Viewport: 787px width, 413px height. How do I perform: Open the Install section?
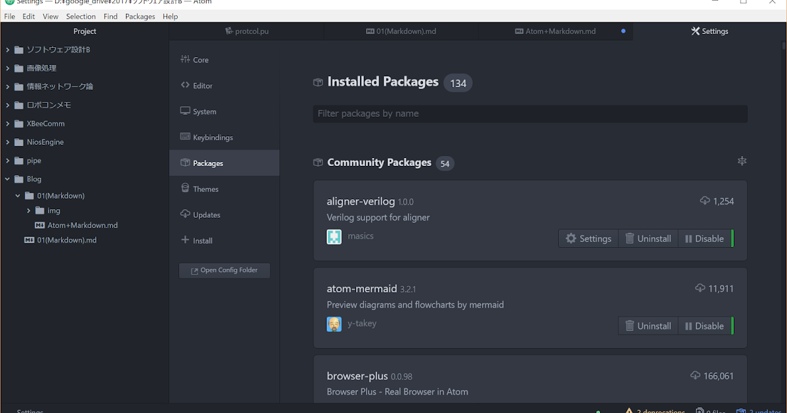pos(224,241)
